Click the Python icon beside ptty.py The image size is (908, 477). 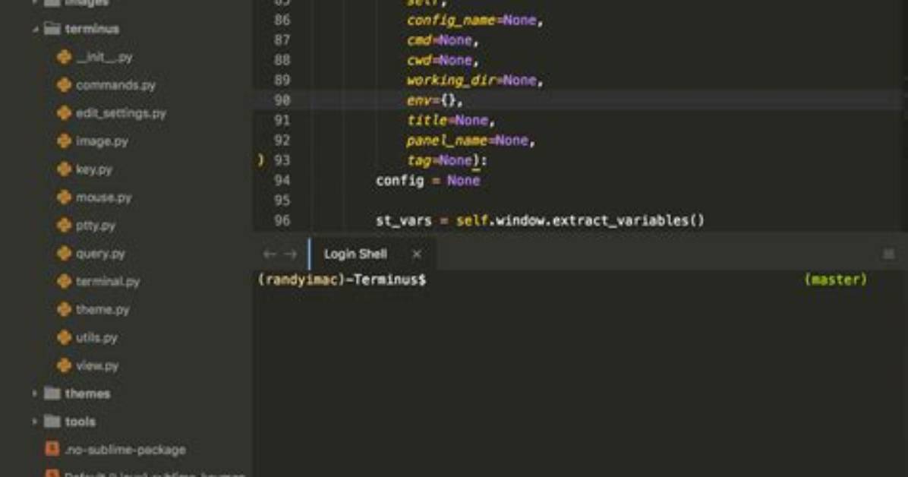click(x=64, y=226)
